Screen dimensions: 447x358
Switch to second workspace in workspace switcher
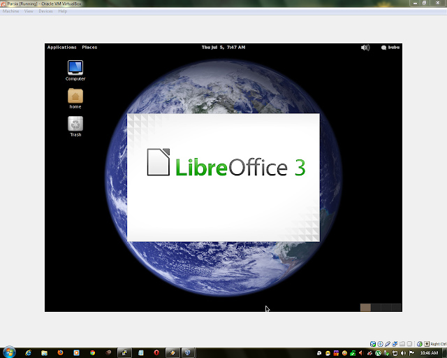(376, 307)
